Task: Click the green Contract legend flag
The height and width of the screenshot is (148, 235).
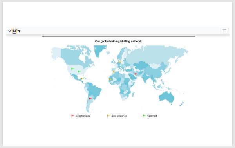Action: coord(144,116)
